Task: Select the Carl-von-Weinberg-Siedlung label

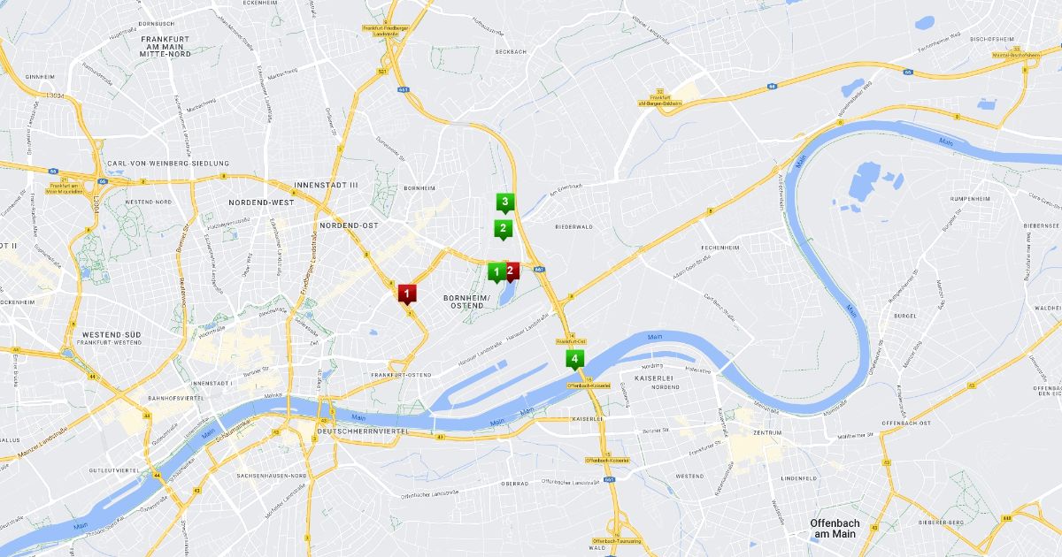Action: (x=167, y=164)
